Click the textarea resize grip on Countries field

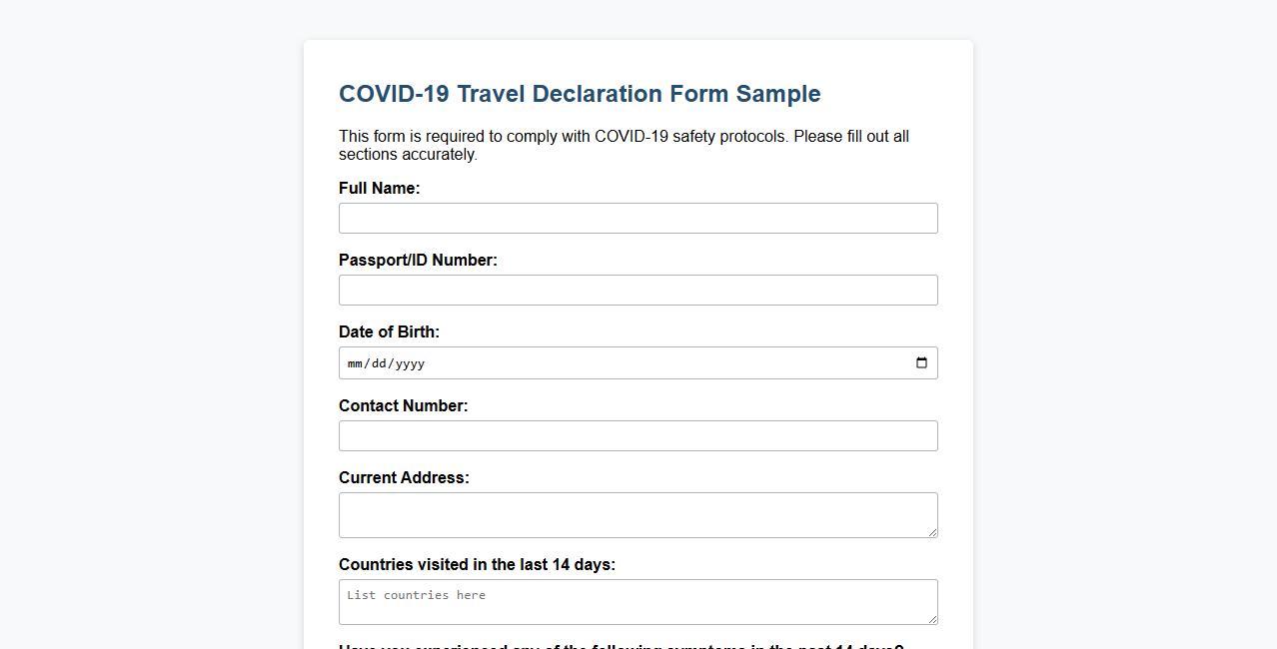tap(931, 621)
